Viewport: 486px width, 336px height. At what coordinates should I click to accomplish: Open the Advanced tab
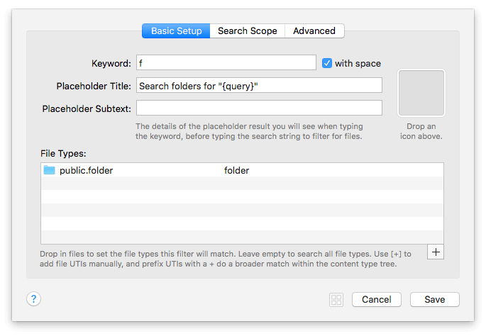pyautogui.click(x=314, y=31)
